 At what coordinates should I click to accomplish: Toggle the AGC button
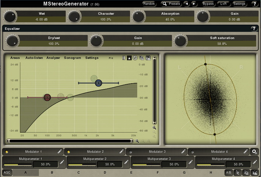coord(7,172)
